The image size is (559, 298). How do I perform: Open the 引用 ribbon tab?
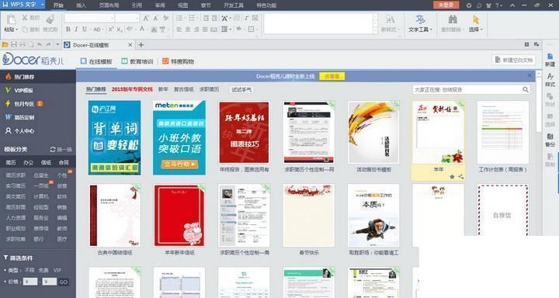[137, 5]
